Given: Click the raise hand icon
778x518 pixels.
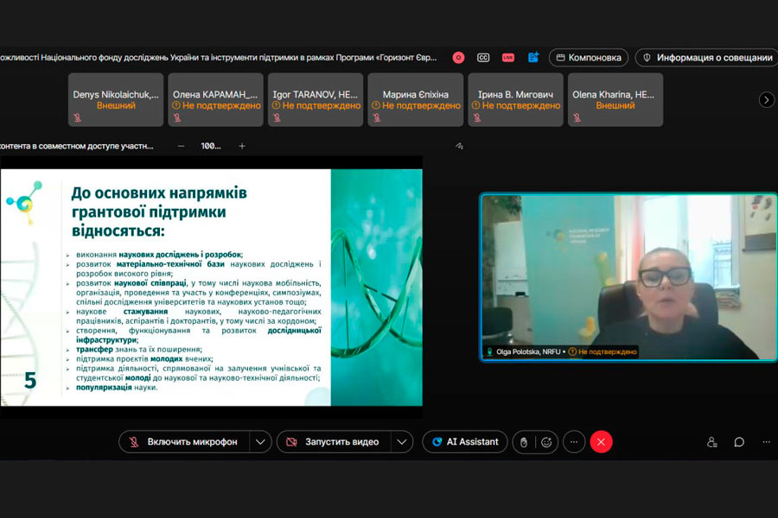Looking at the screenshot, I should click(x=522, y=442).
